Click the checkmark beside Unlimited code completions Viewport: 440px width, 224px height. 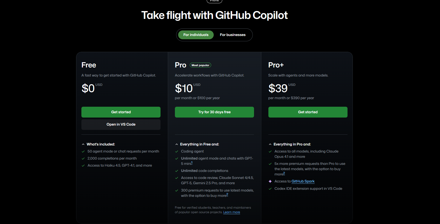[x=177, y=171]
